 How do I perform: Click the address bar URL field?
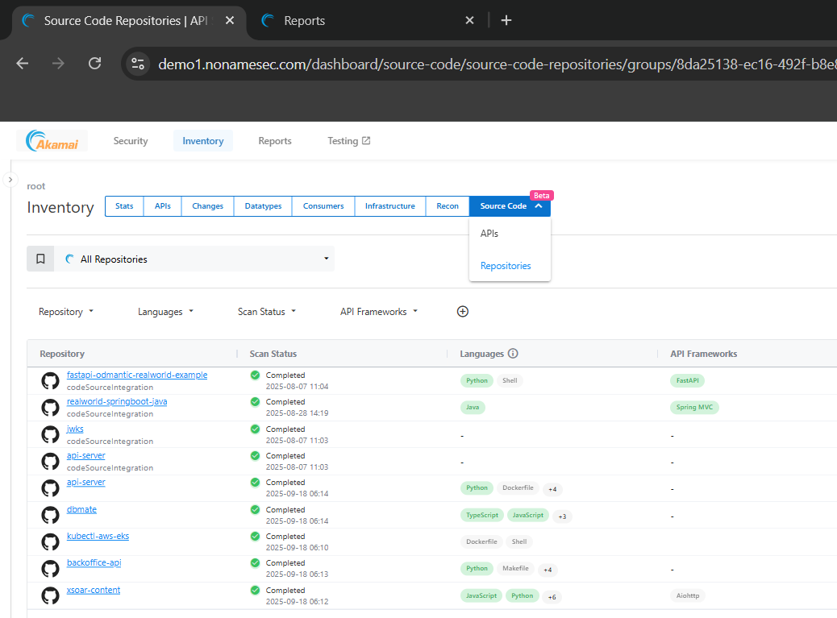[x=484, y=64]
